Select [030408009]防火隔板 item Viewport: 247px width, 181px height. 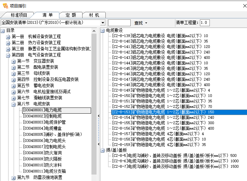(x=42, y=159)
